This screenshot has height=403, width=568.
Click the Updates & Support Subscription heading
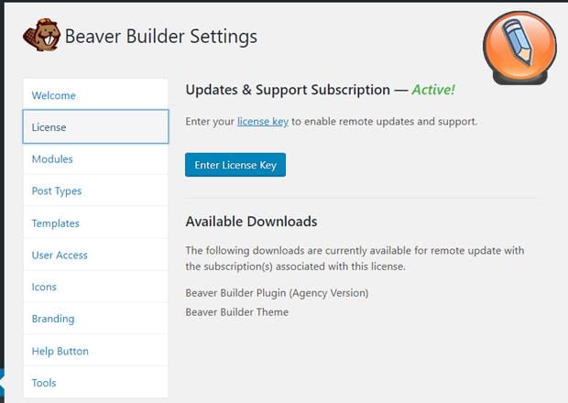pos(321,90)
